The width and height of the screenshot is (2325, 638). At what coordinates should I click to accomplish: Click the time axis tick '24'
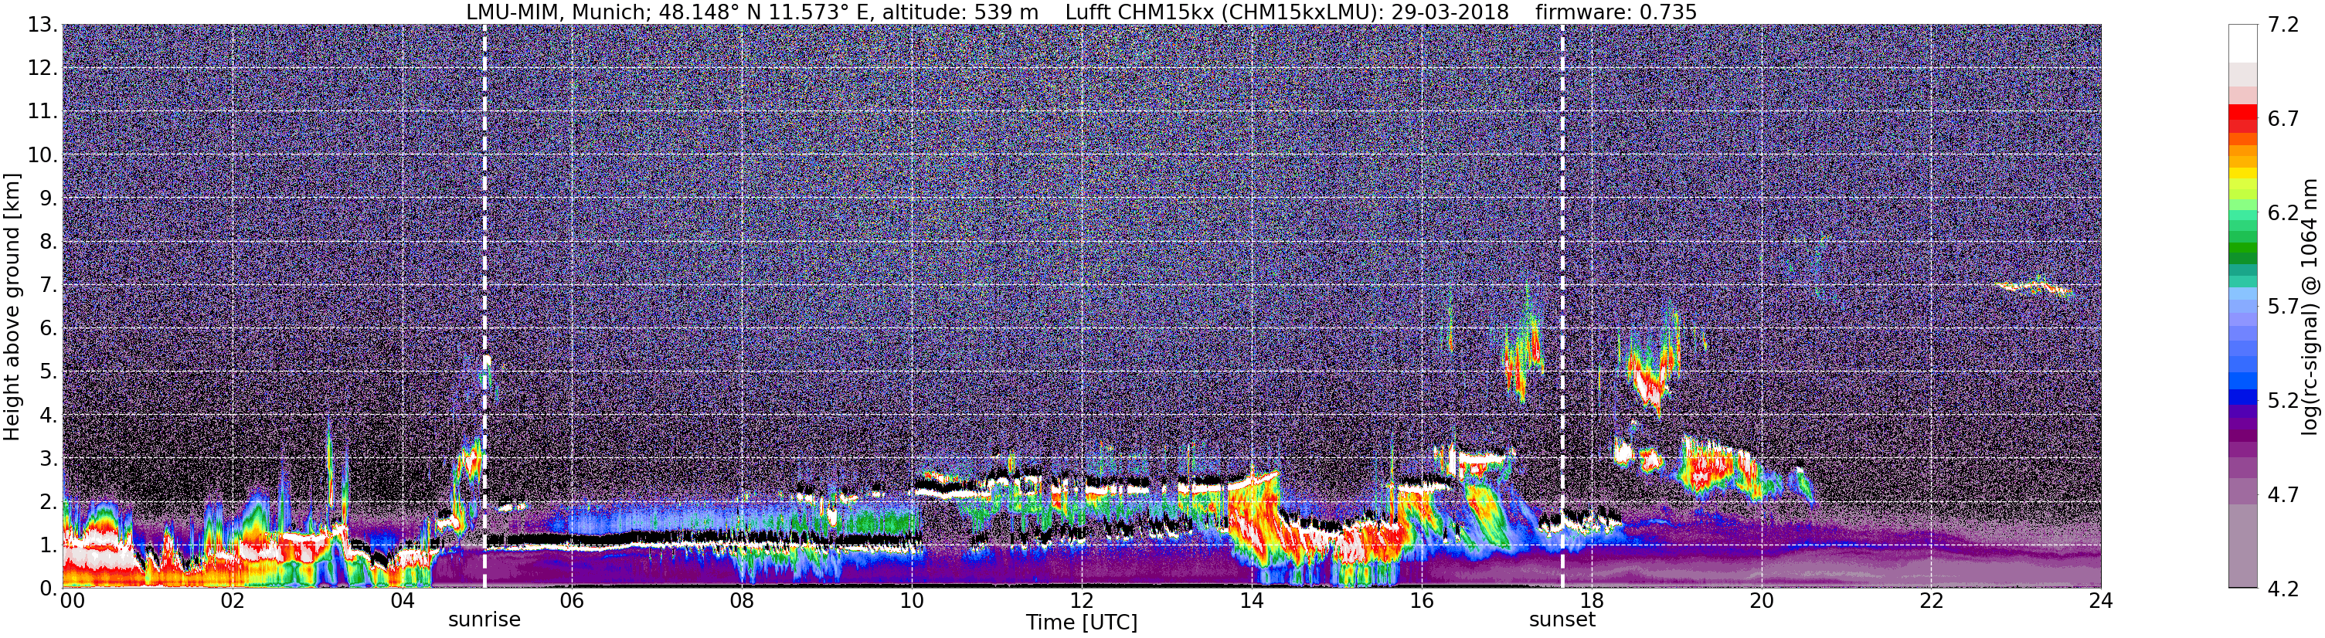(2100, 601)
